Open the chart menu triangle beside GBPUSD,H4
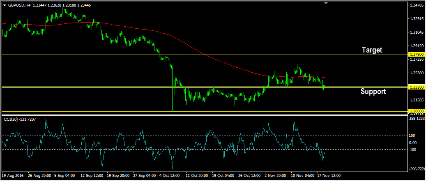426x181 pixels. pos(4,5)
